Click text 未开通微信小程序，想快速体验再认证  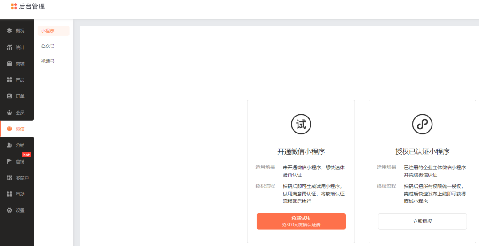[314, 171]
